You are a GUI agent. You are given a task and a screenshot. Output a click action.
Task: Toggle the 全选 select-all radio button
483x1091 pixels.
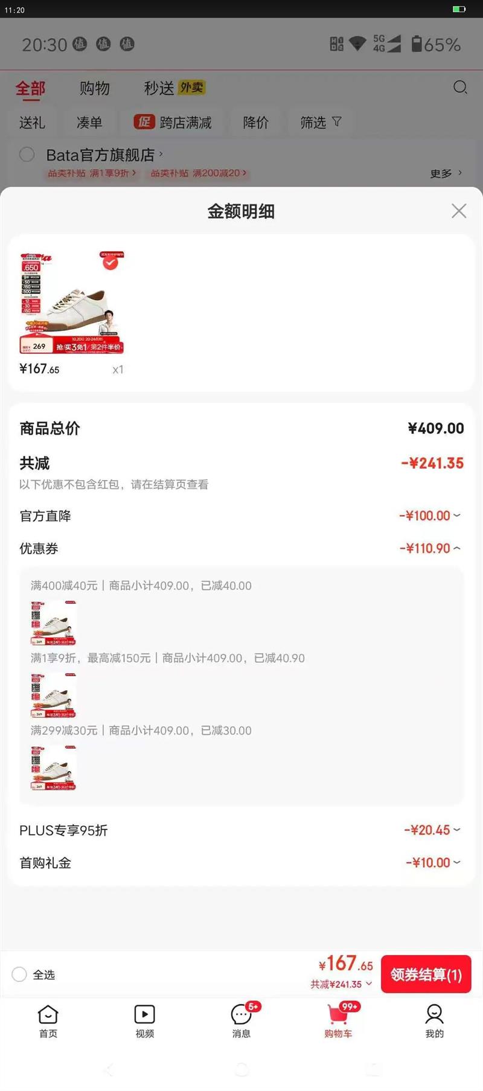[19, 974]
